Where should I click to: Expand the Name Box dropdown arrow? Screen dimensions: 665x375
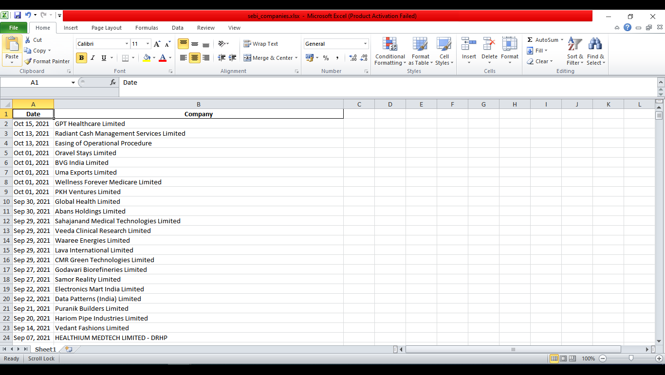pyautogui.click(x=73, y=83)
